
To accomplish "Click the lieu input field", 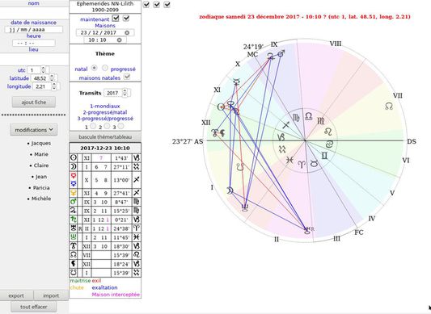I will (34, 59).
